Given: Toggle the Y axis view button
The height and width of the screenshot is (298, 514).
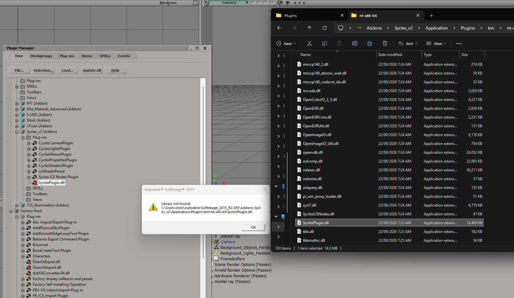Looking at the screenshot, I should point(299,3).
